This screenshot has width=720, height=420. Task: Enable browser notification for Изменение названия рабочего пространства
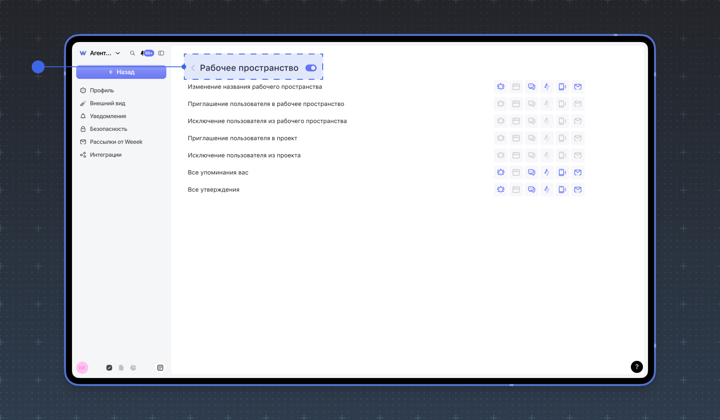click(x=516, y=87)
